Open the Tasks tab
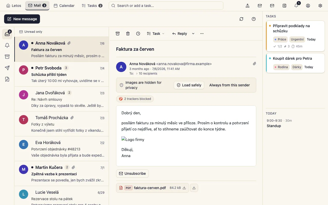 (92, 6)
